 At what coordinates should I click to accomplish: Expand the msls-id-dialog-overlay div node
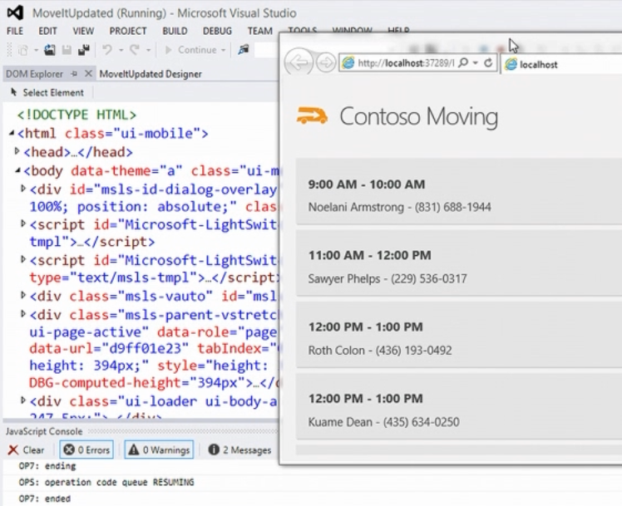(x=23, y=189)
